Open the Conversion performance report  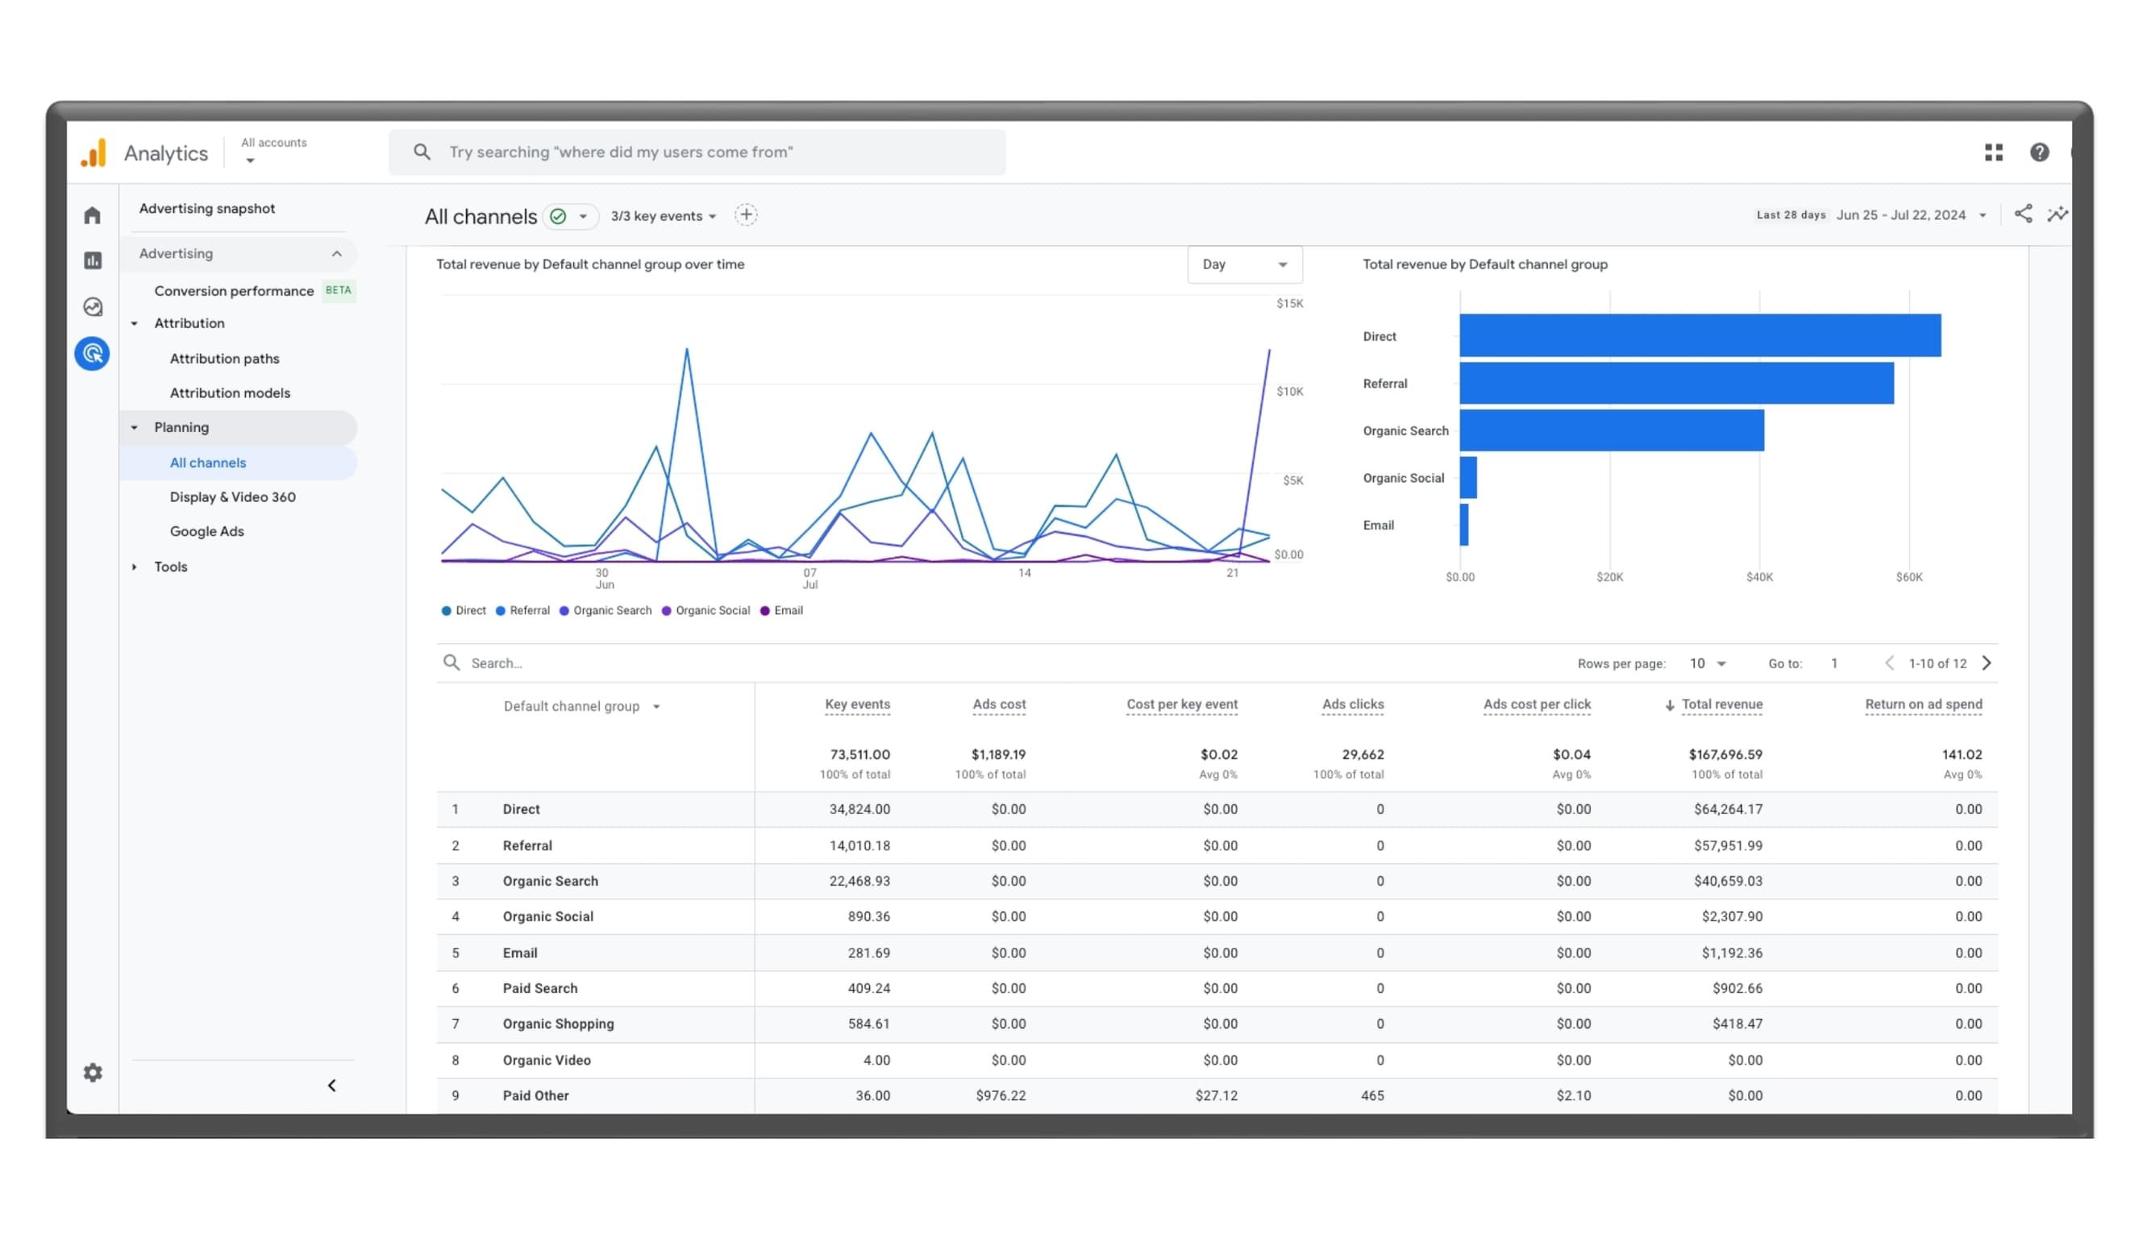click(x=234, y=290)
